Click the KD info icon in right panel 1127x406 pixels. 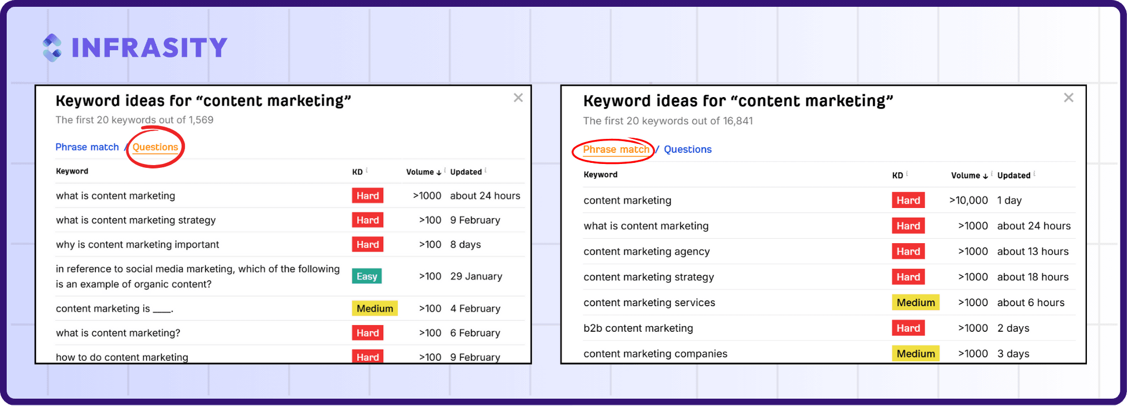[x=907, y=173]
